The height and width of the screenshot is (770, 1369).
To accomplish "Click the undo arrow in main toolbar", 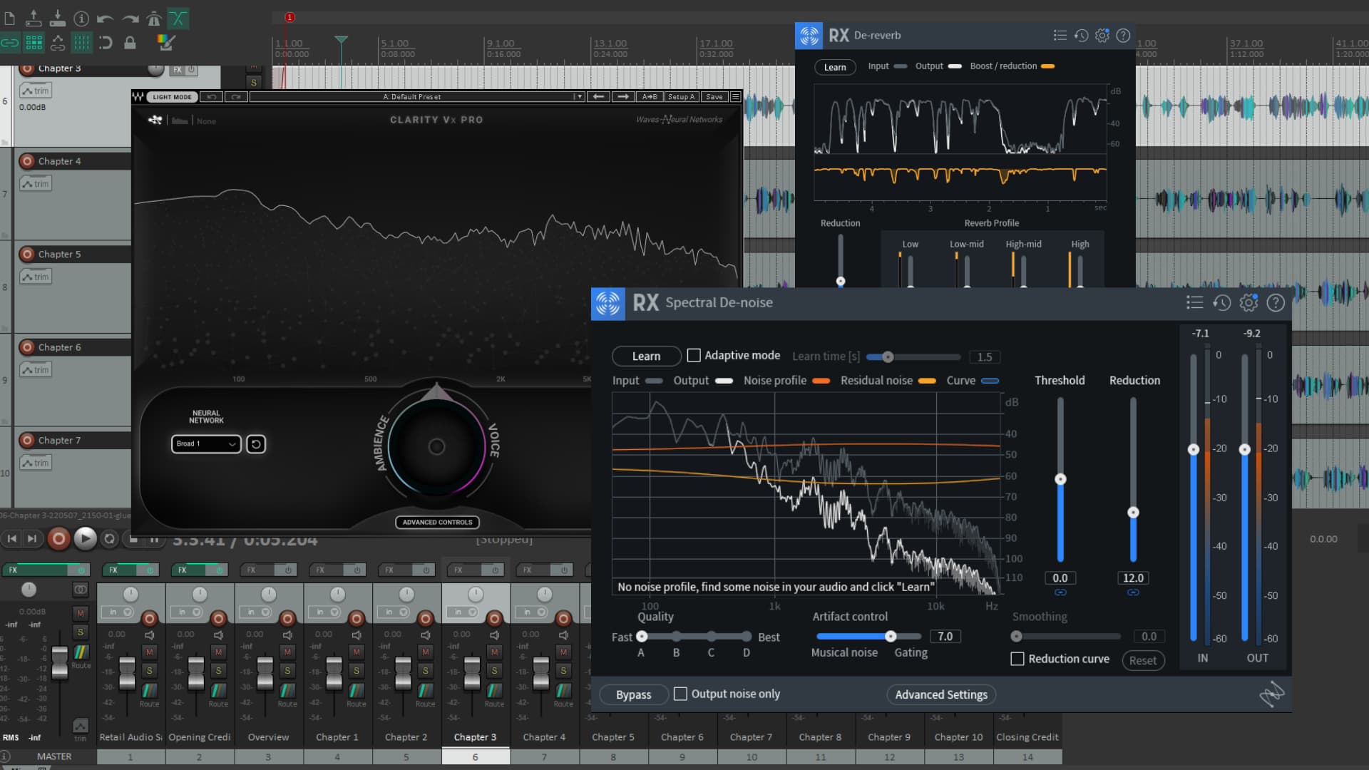I will 105,19.
